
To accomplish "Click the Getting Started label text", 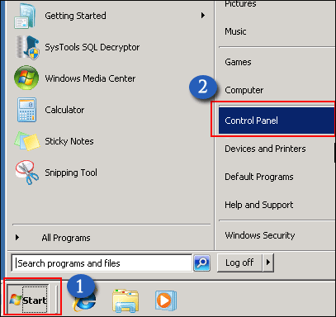I will pyautogui.click(x=75, y=16).
